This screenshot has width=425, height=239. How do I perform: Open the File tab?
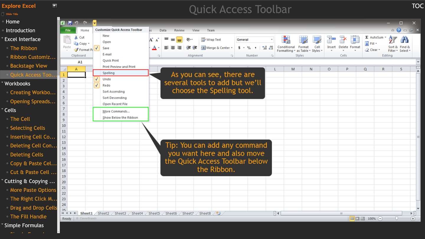pyautogui.click(x=68, y=30)
